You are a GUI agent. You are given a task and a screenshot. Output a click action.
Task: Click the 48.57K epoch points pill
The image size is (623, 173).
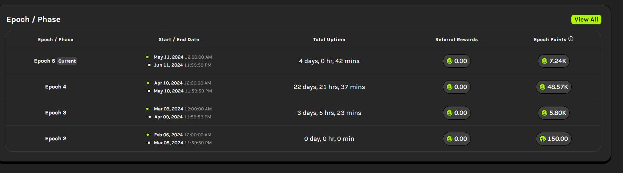coord(554,87)
